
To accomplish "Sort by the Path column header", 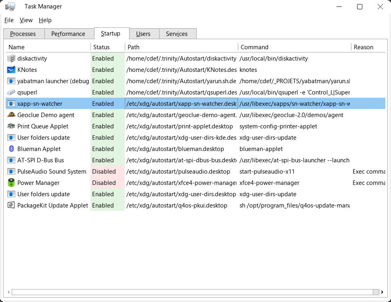I will (x=181, y=47).
